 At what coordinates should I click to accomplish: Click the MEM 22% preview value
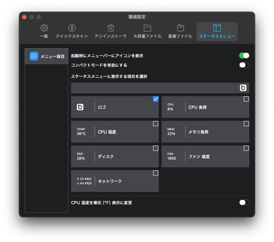pyautogui.click(x=171, y=132)
